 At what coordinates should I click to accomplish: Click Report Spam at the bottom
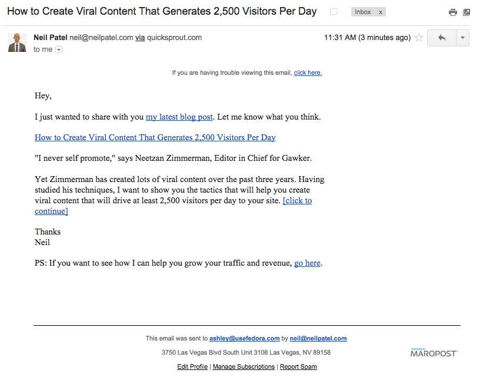(x=298, y=366)
